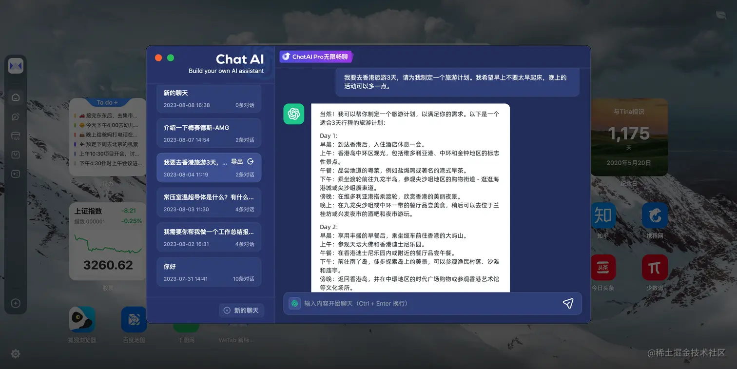Open the 新的聊天 conversation with 0条对话
737x369 pixels.
pos(209,98)
